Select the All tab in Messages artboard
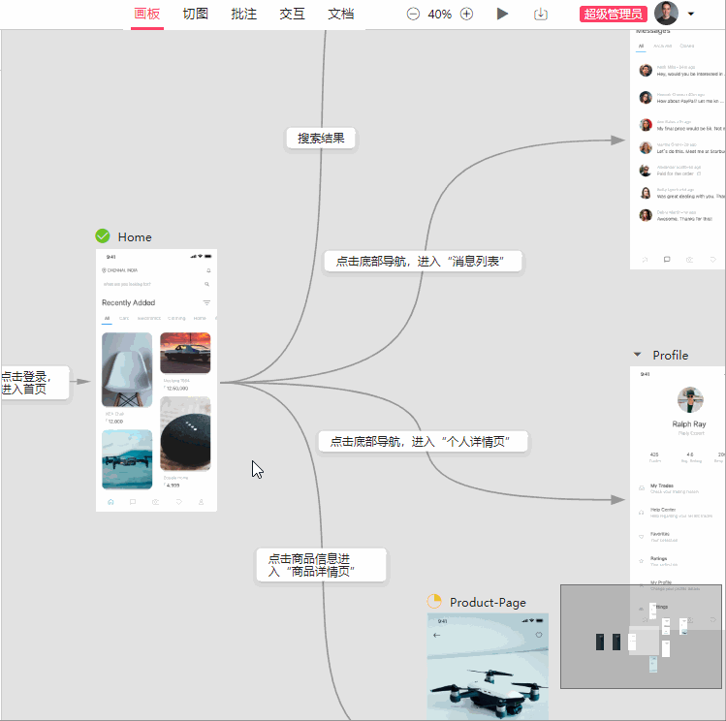Screen dimensions: 726x721 coord(641,46)
